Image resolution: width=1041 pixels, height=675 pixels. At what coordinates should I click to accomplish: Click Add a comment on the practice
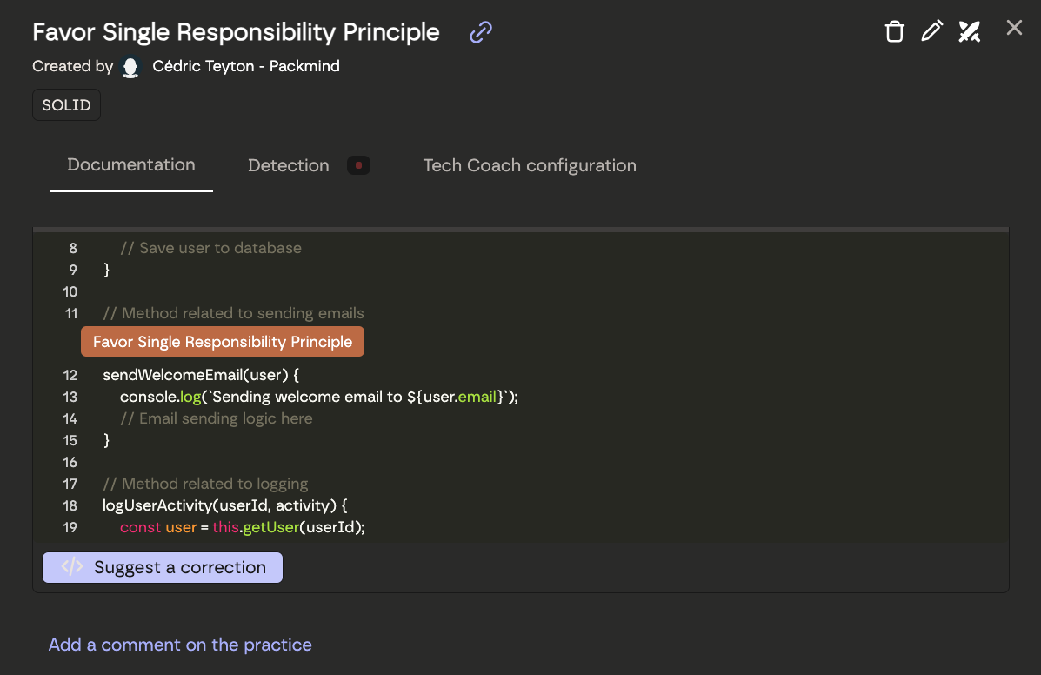point(180,645)
